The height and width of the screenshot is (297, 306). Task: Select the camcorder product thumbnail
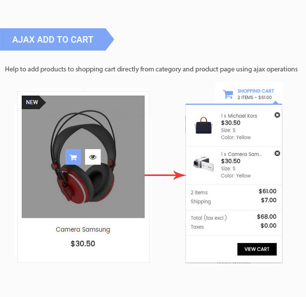pyautogui.click(x=204, y=164)
